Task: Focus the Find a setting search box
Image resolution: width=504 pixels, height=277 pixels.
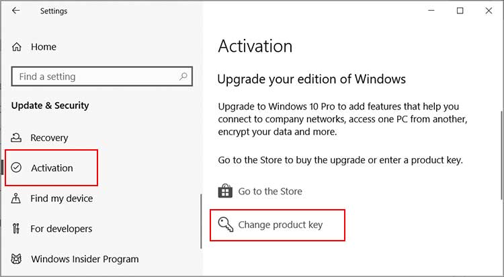Action: pyautogui.click(x=94, y=77)
